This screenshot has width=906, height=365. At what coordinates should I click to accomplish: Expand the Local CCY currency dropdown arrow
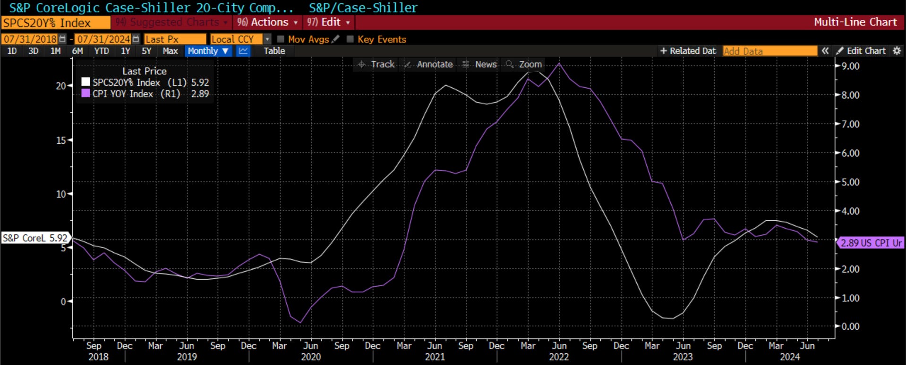click(x=267, y=39)
